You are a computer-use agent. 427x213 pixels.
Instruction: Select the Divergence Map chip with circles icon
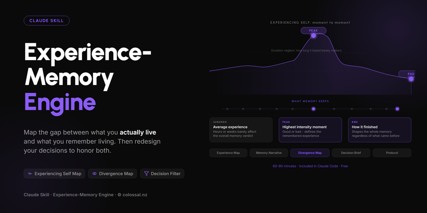113,174
